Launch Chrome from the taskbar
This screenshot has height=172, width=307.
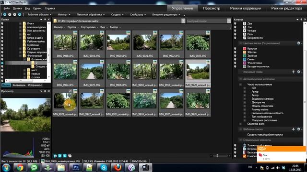(x=20, y=168)
